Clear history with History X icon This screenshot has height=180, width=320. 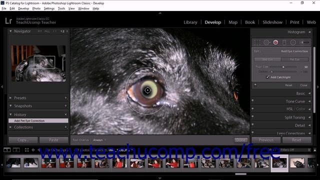65,114
